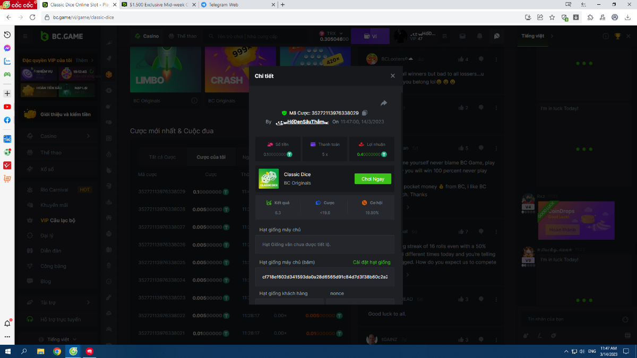Bookmark this page with star icon

[552, 17]
